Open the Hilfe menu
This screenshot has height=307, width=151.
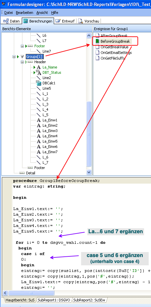pos(55,13)
